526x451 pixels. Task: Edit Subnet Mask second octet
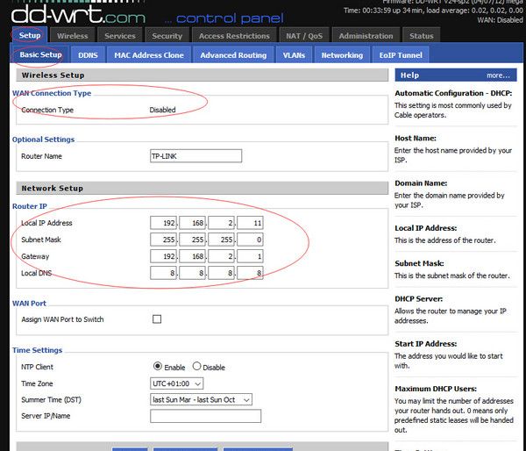(x=192, y=240)
